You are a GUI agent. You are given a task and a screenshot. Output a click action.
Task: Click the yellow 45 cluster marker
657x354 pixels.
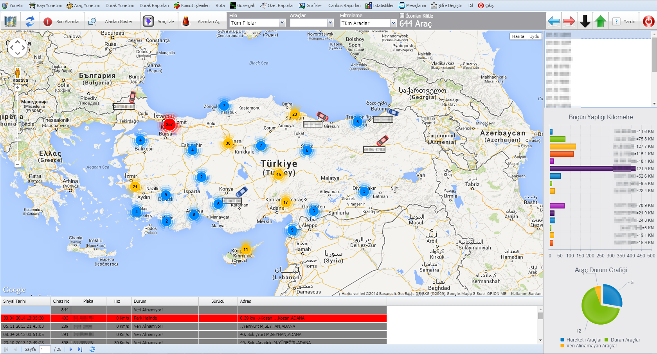279,174
